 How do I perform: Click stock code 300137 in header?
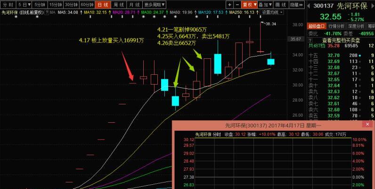[323, 6]
